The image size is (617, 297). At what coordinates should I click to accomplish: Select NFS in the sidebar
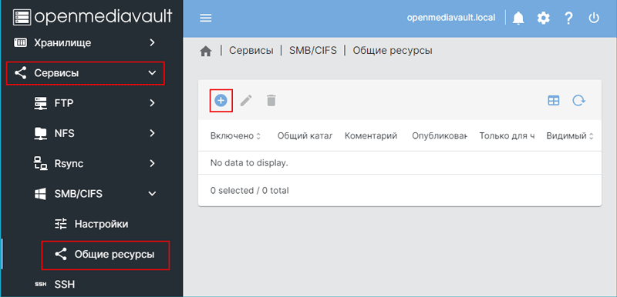point(91,133)
